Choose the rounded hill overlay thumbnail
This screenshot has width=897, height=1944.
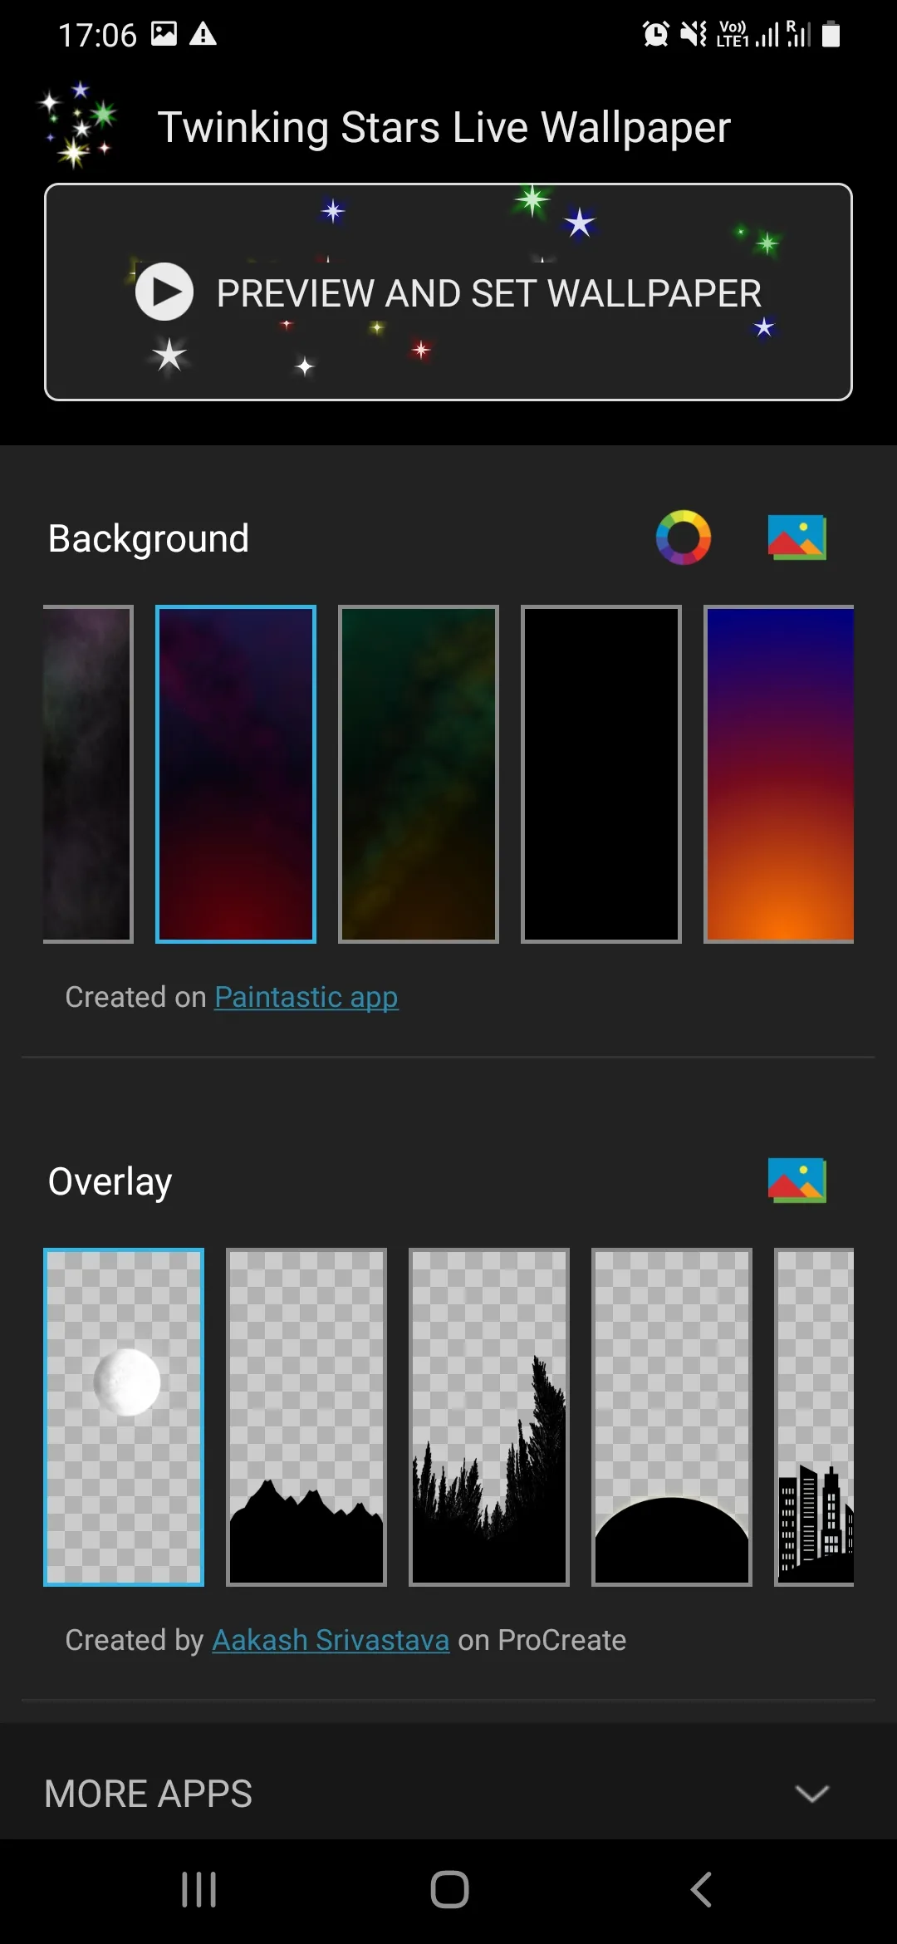[x=672, y=1417]
